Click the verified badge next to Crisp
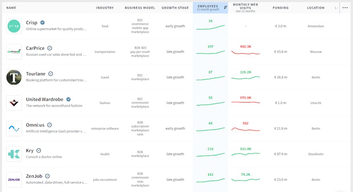This screenshot has width=353, height=192. pos(43,23)
